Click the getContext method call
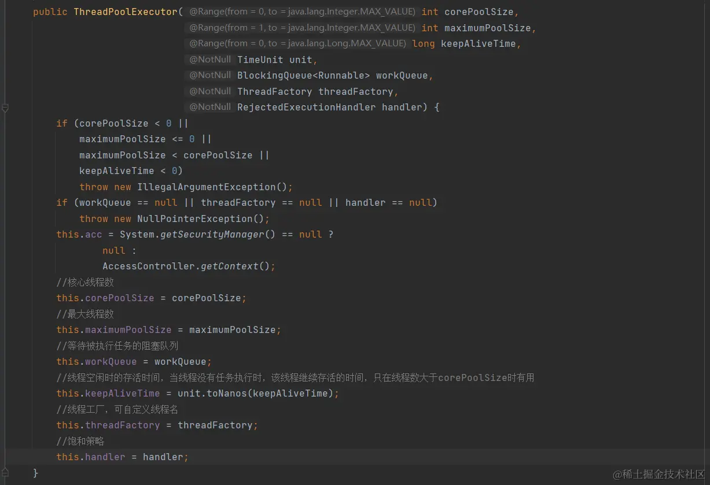 229,266
